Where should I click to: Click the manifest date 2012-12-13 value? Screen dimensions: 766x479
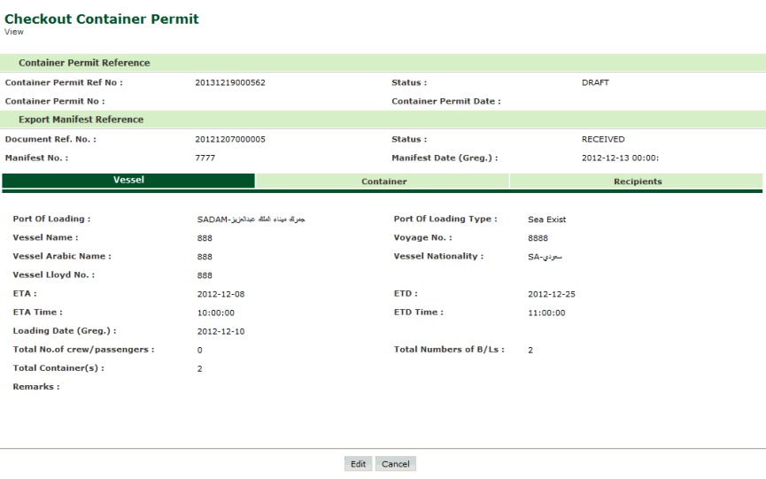pos(620,158)
